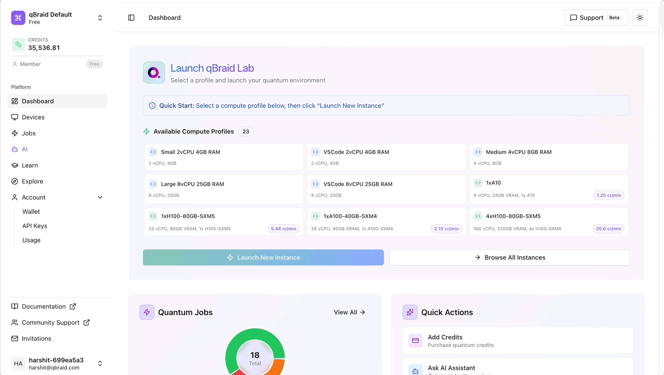The width and height of the screenshot is (664, 375).
Task: Click the Learn graduation cap icon
Action: pyautogui.click(x=15, y=165)
